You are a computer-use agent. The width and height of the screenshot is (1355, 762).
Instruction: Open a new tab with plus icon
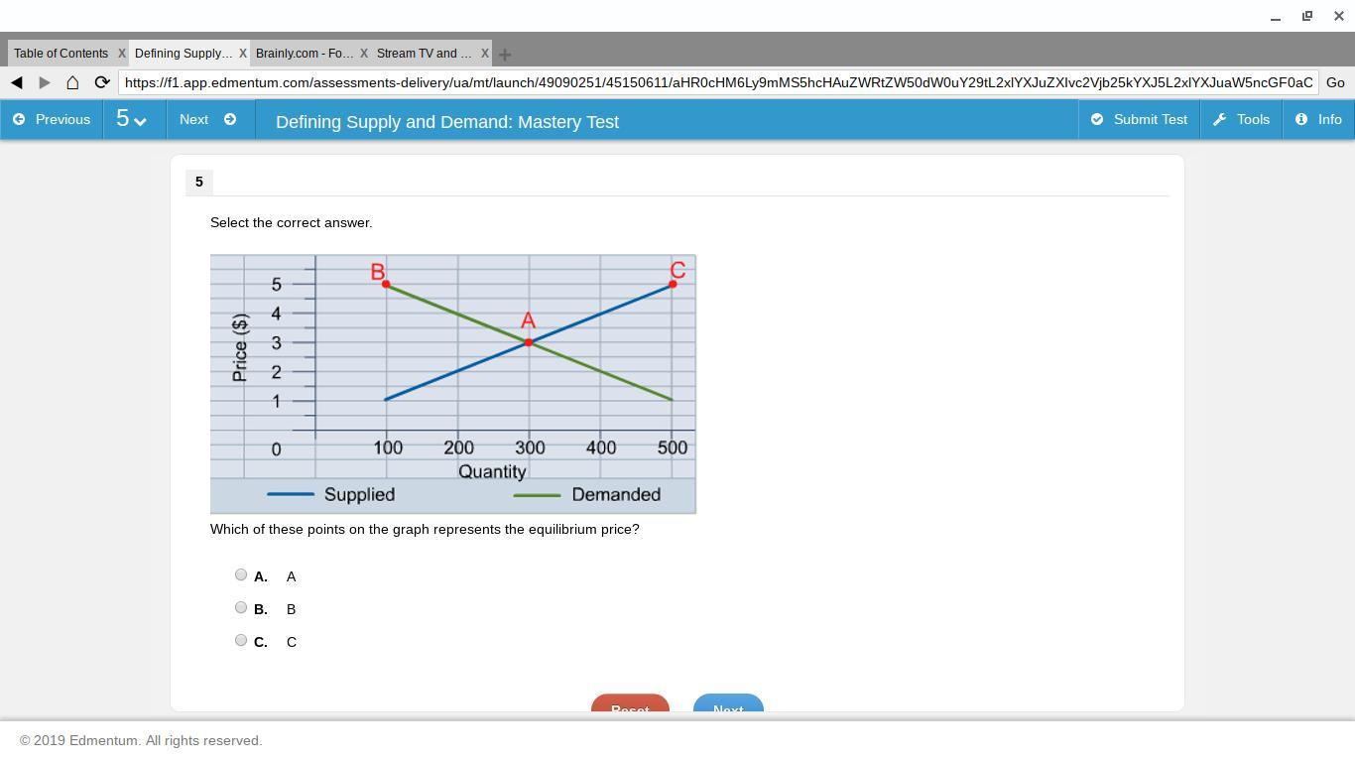tap(505, 54)
